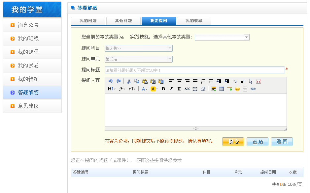
Task: Align text left
Action: (x=171, y=81)
